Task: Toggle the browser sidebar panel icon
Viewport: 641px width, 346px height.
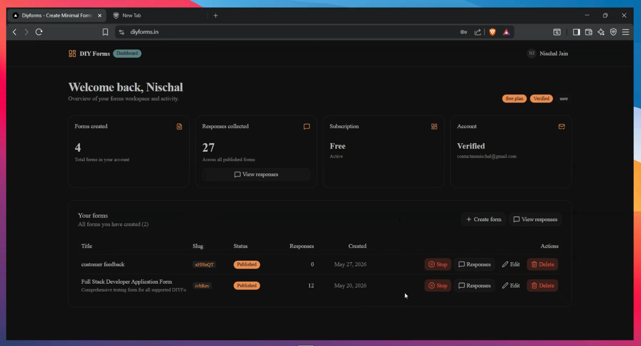Action: [x=576, y=32]
